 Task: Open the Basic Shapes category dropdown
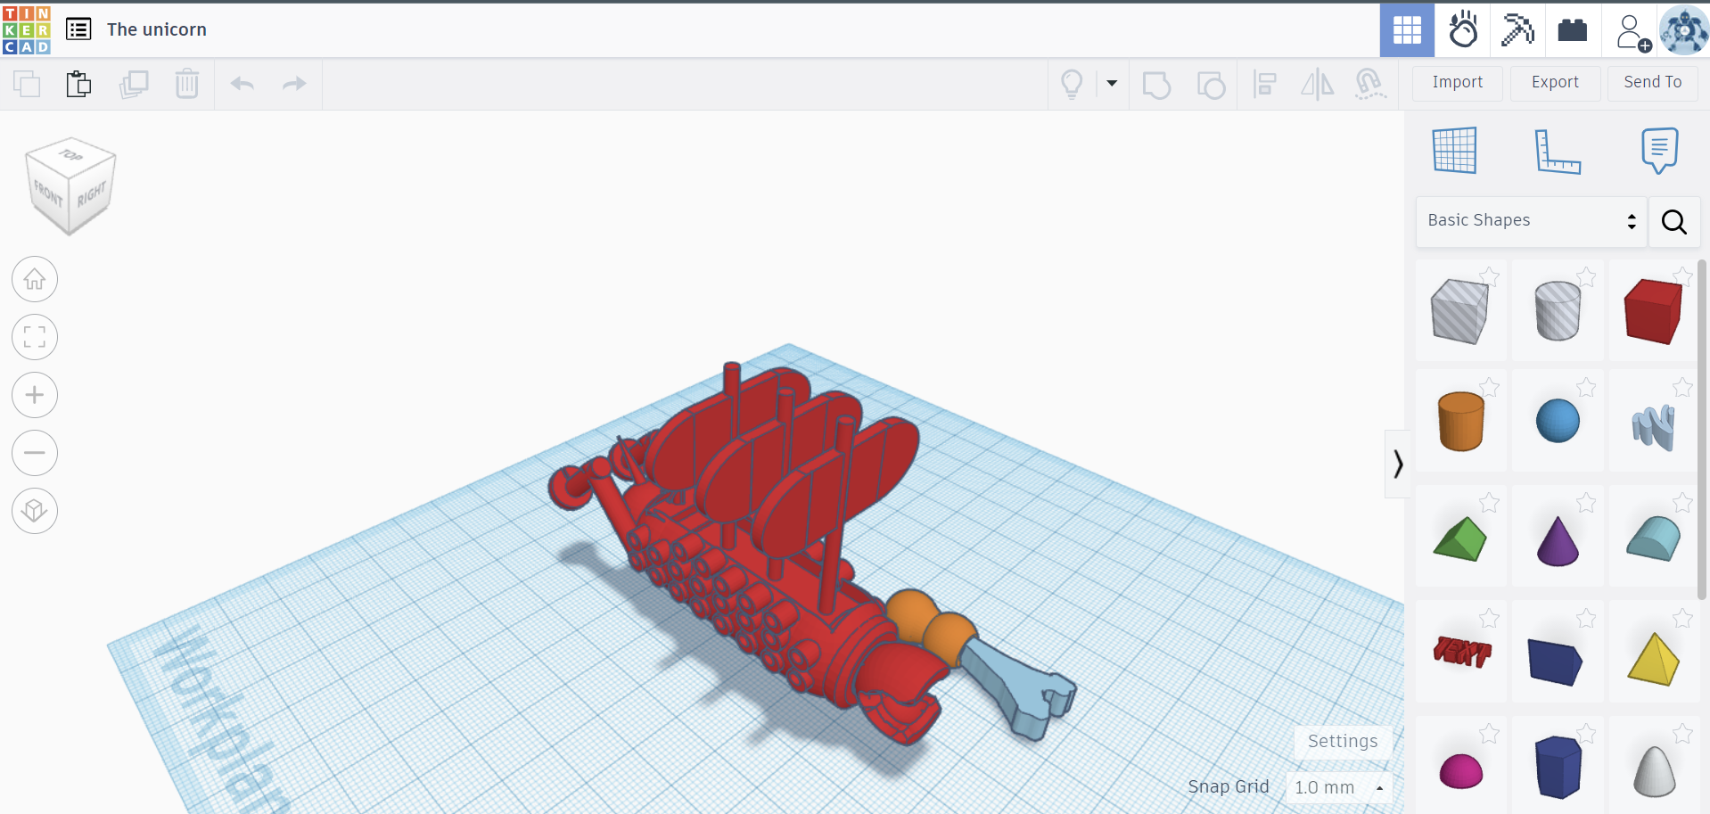1531,221
